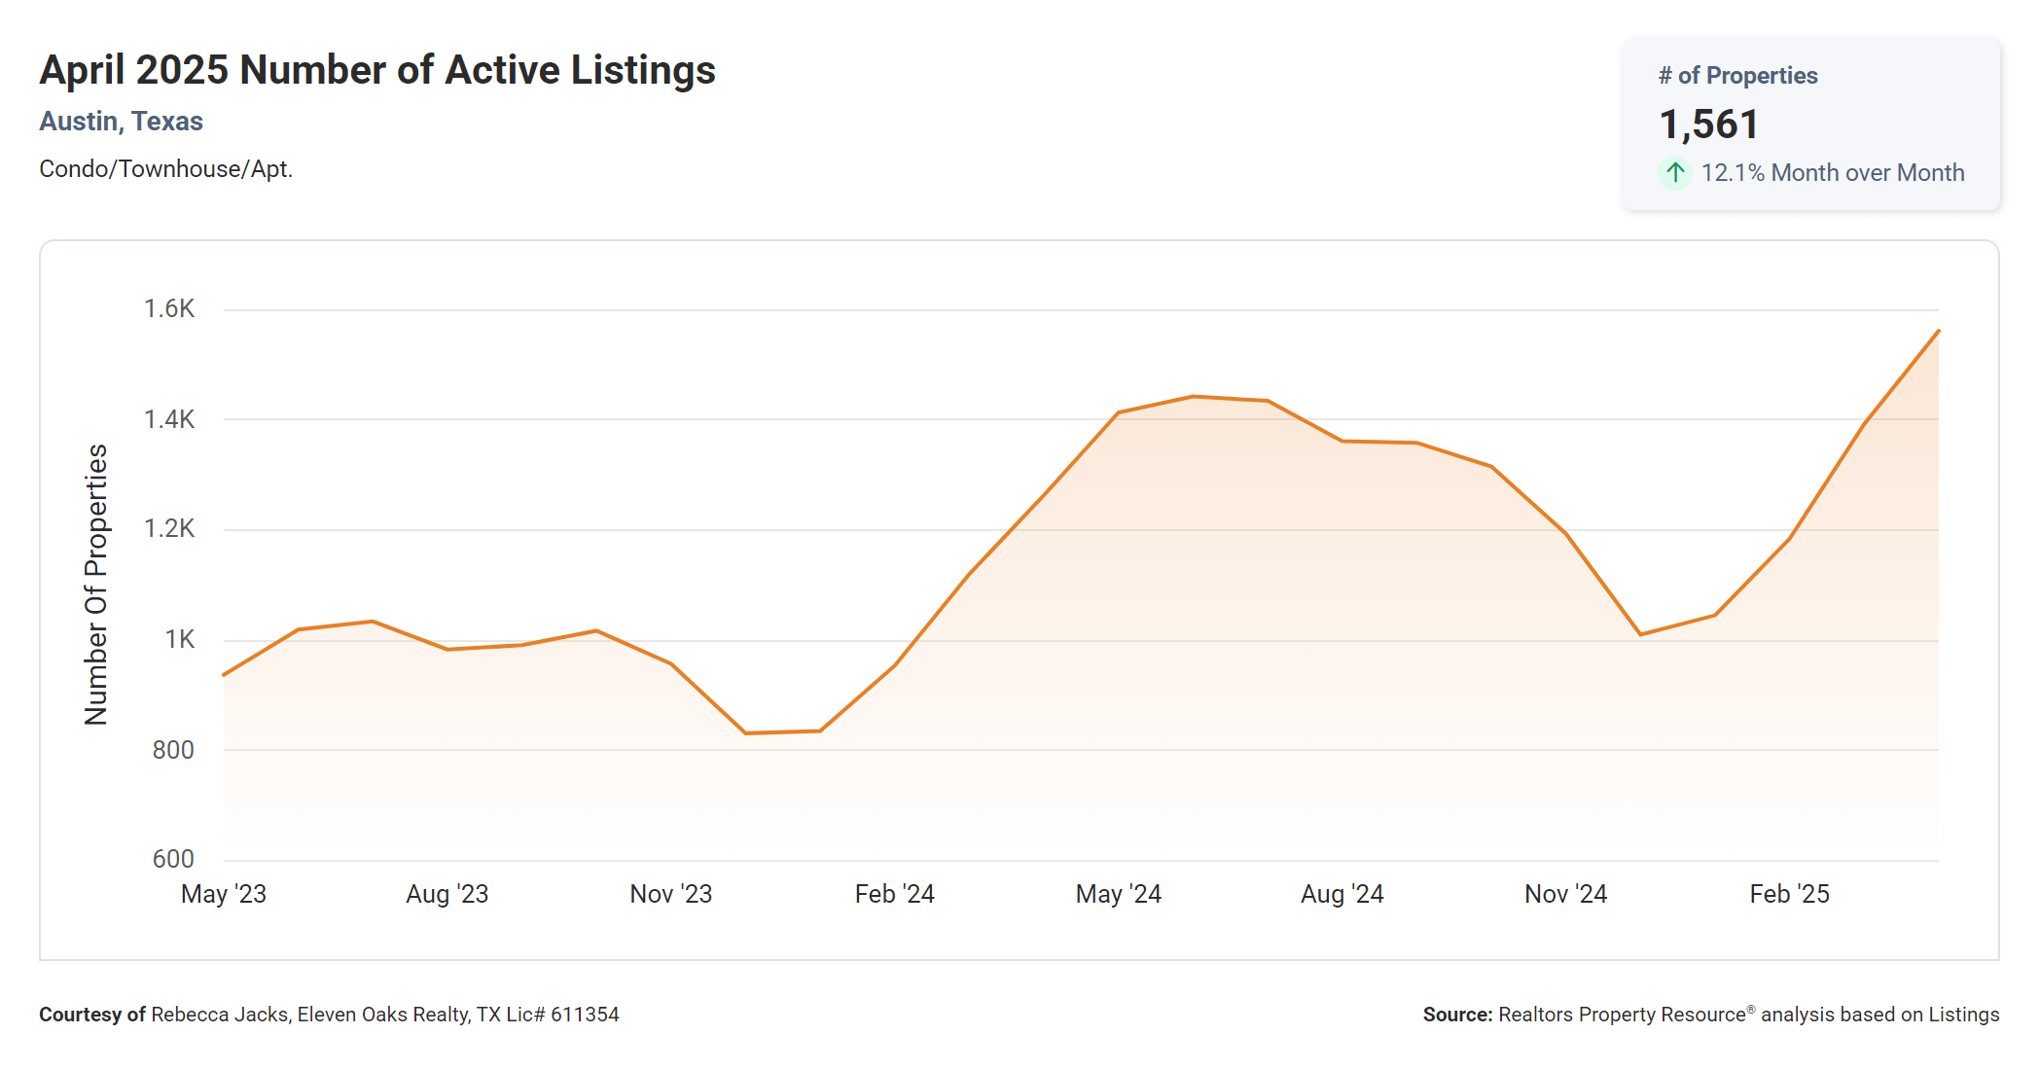
Task: Click the green upward arrow icon
Action: pos(1674,173)
